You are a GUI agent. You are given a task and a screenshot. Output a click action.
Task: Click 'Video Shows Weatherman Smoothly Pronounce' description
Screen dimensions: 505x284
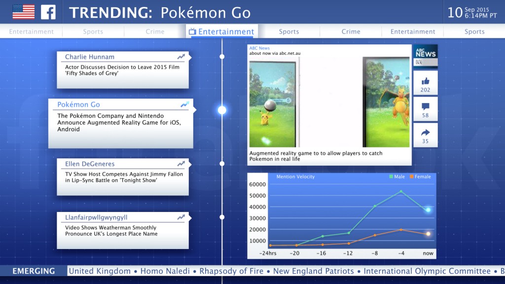(111, 231)
